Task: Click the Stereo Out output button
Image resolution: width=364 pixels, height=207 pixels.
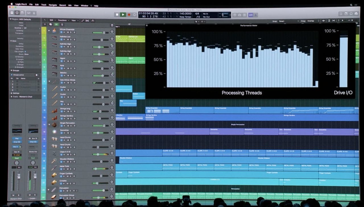Action: (33, 152)
